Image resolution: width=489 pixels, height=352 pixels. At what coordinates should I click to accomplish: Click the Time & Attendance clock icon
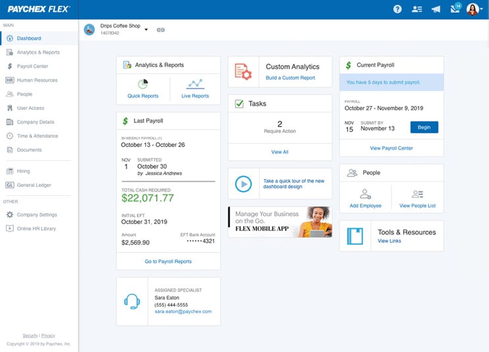pyautogui.click(x=10, y=136)
